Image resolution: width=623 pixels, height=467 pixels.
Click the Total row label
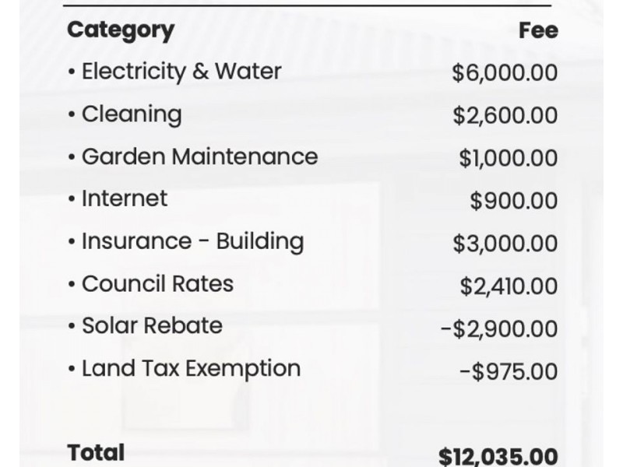pyautogui.click(x=96, y=452)
